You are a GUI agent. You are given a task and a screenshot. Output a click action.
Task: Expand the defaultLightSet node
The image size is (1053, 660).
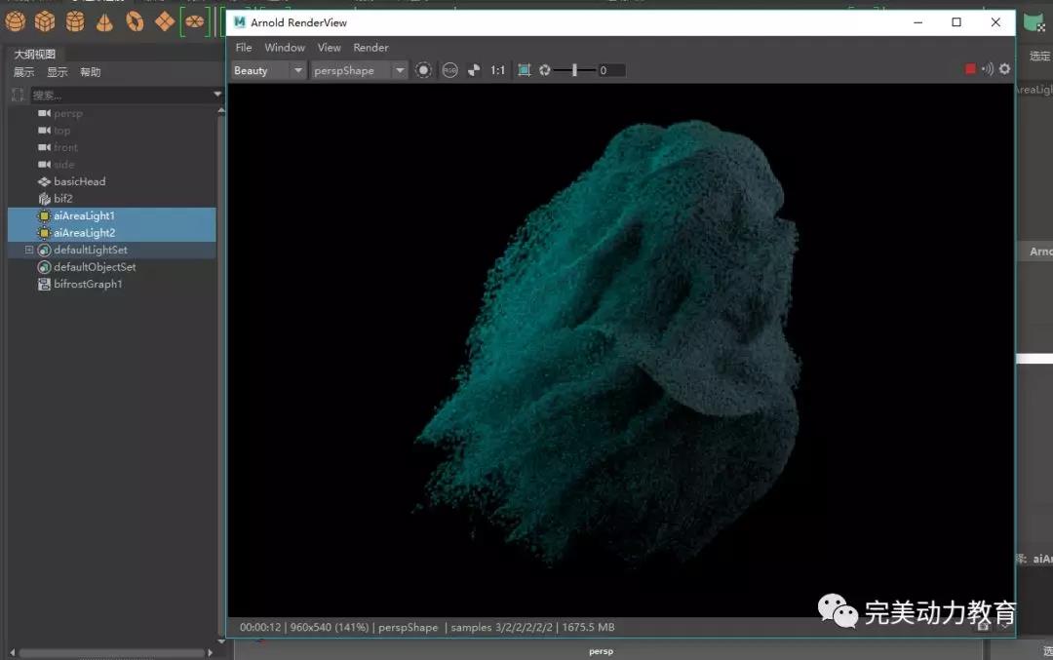(x=29, y=251)
